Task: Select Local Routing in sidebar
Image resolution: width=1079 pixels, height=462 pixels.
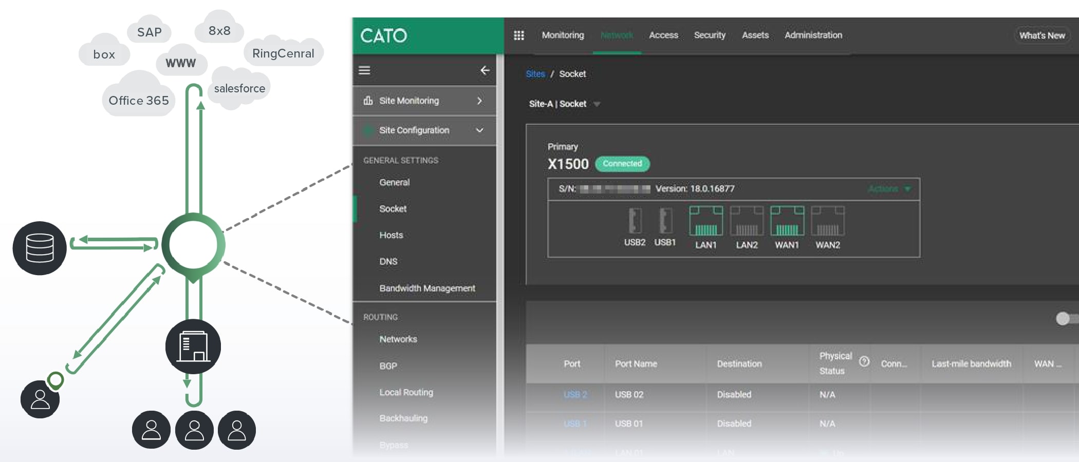Action: pyautogui.click(x=406, y=392)
